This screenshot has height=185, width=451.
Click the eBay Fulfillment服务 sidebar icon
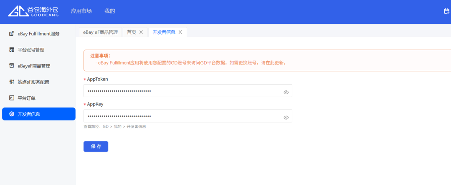12,34
